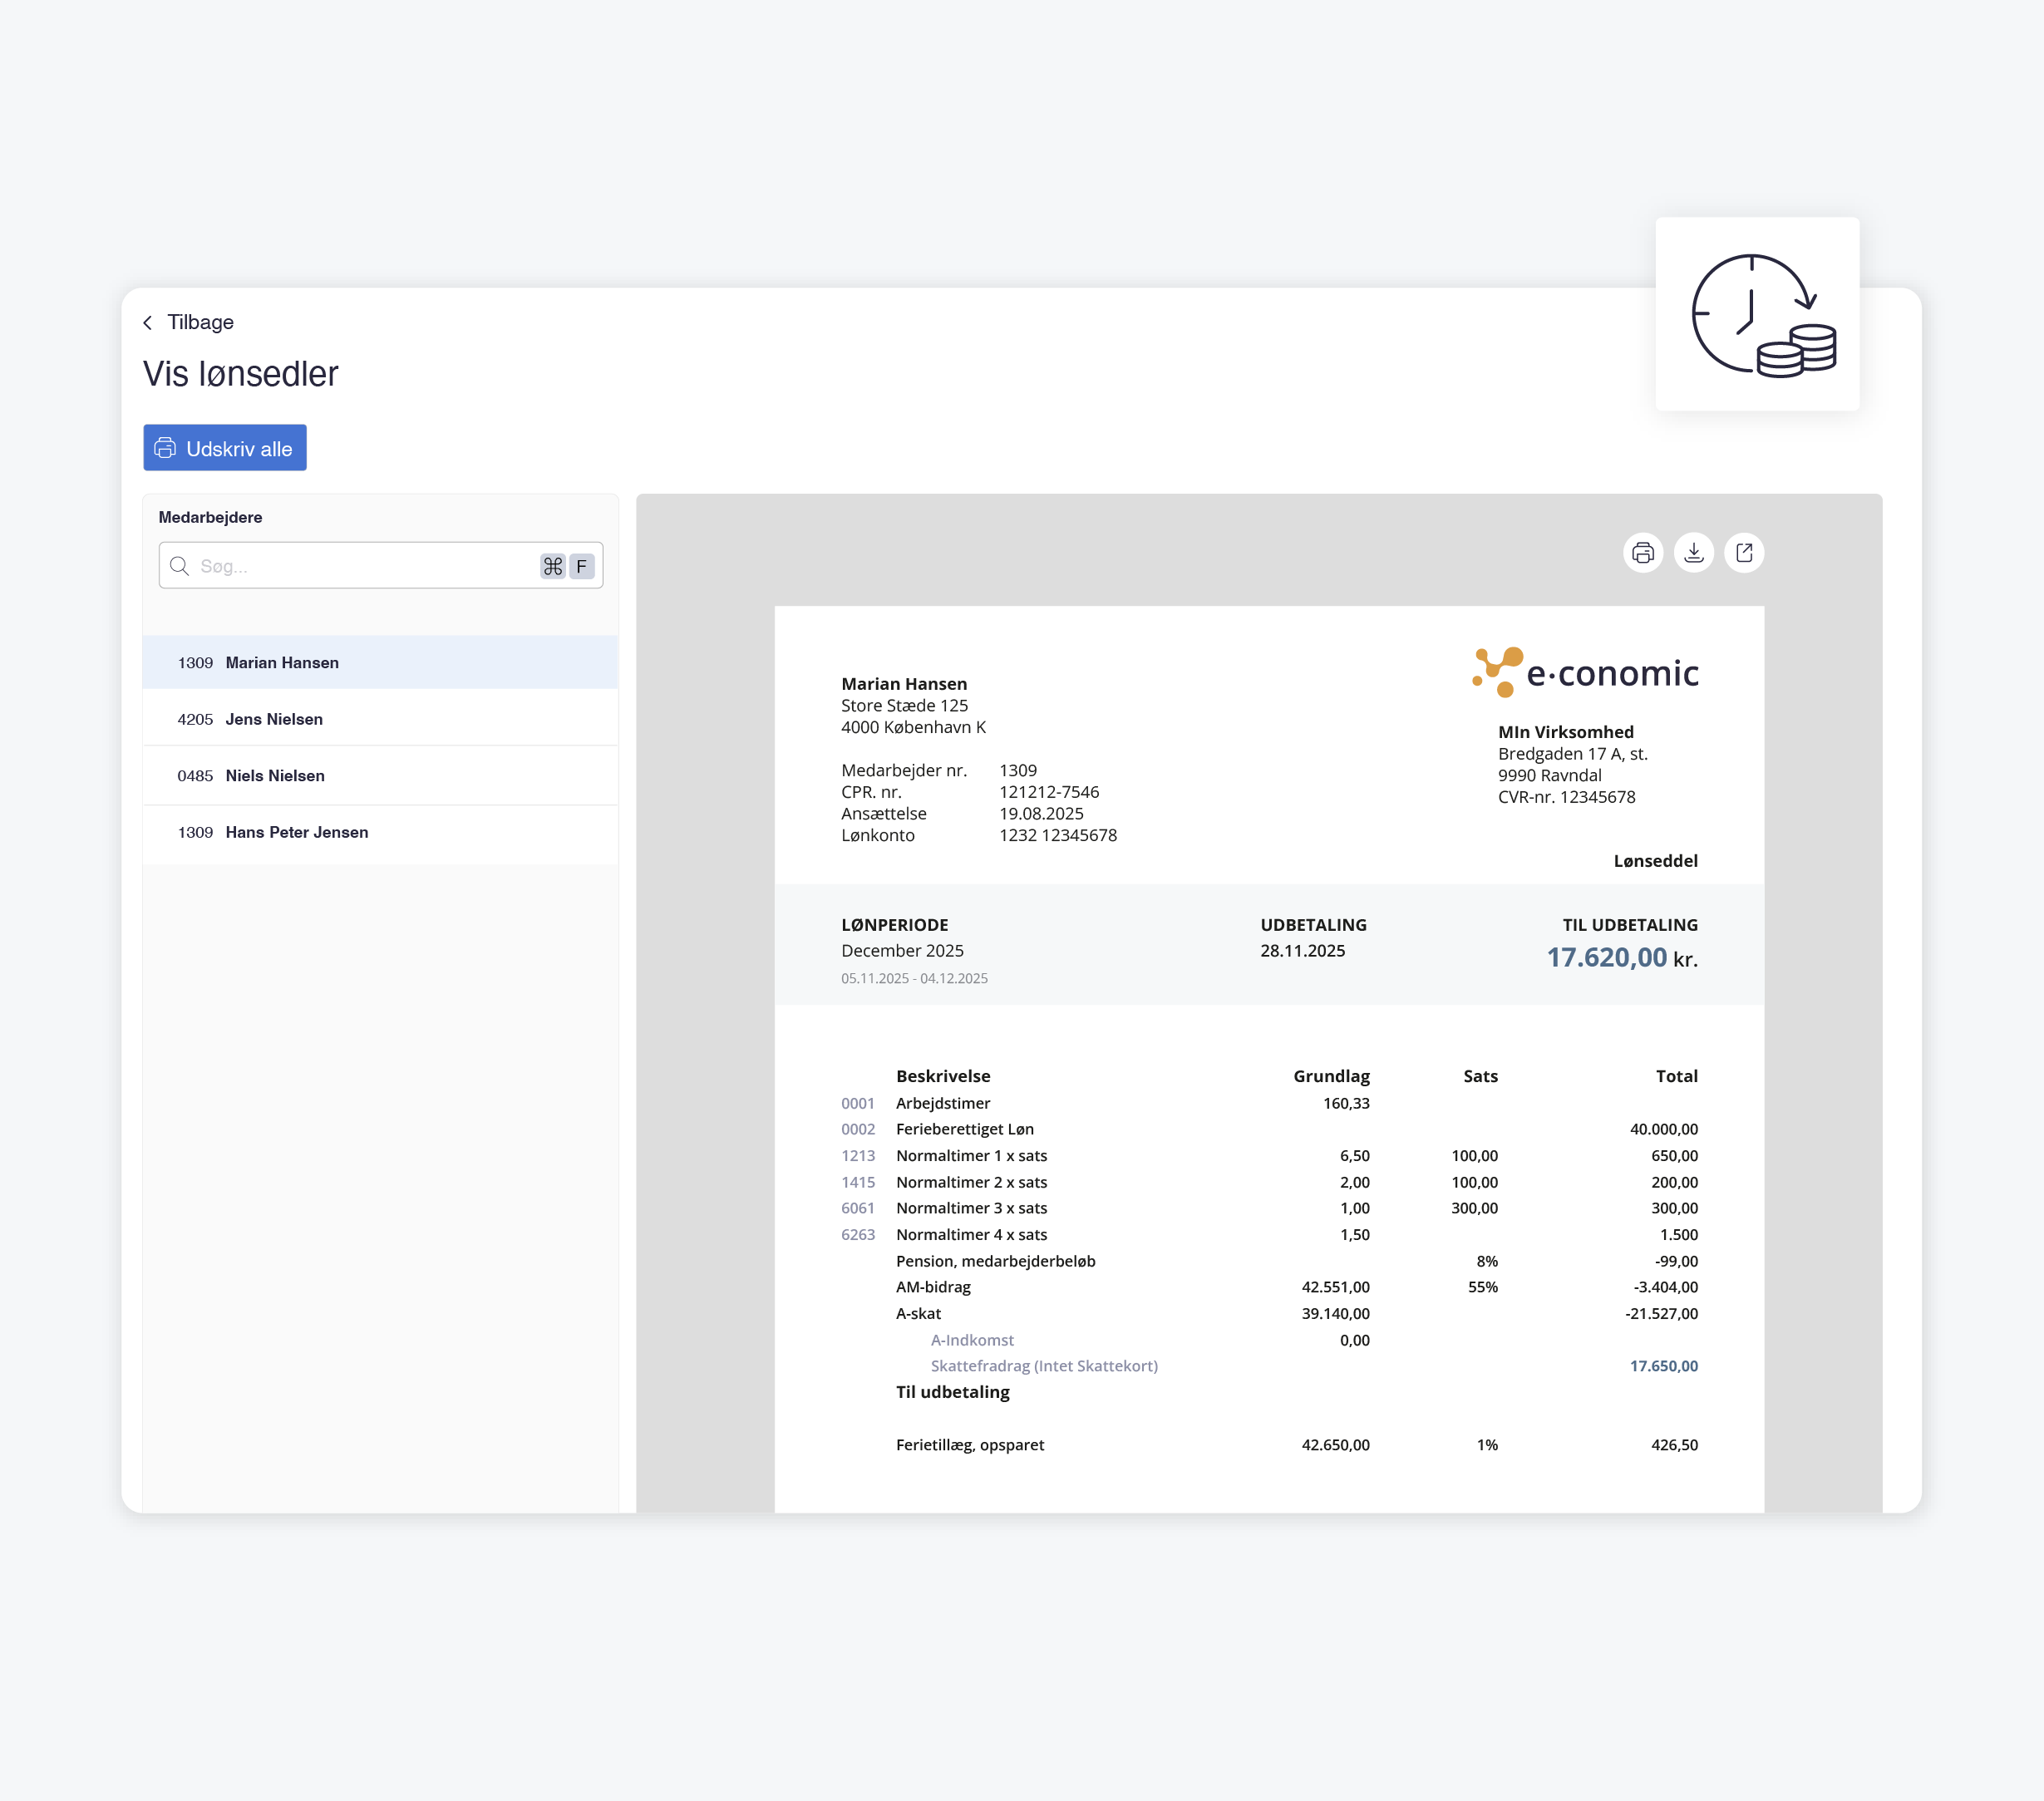Open the payslip in a new window
Viewport: 2044px width, 1801px height.
point(1744,553)
